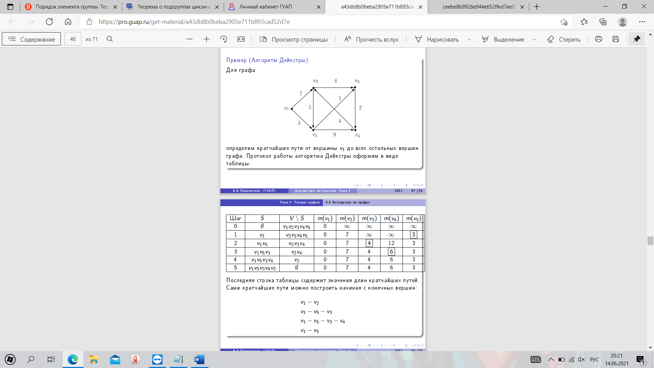Start Прочесть вслух read aloud

[371, 39]
